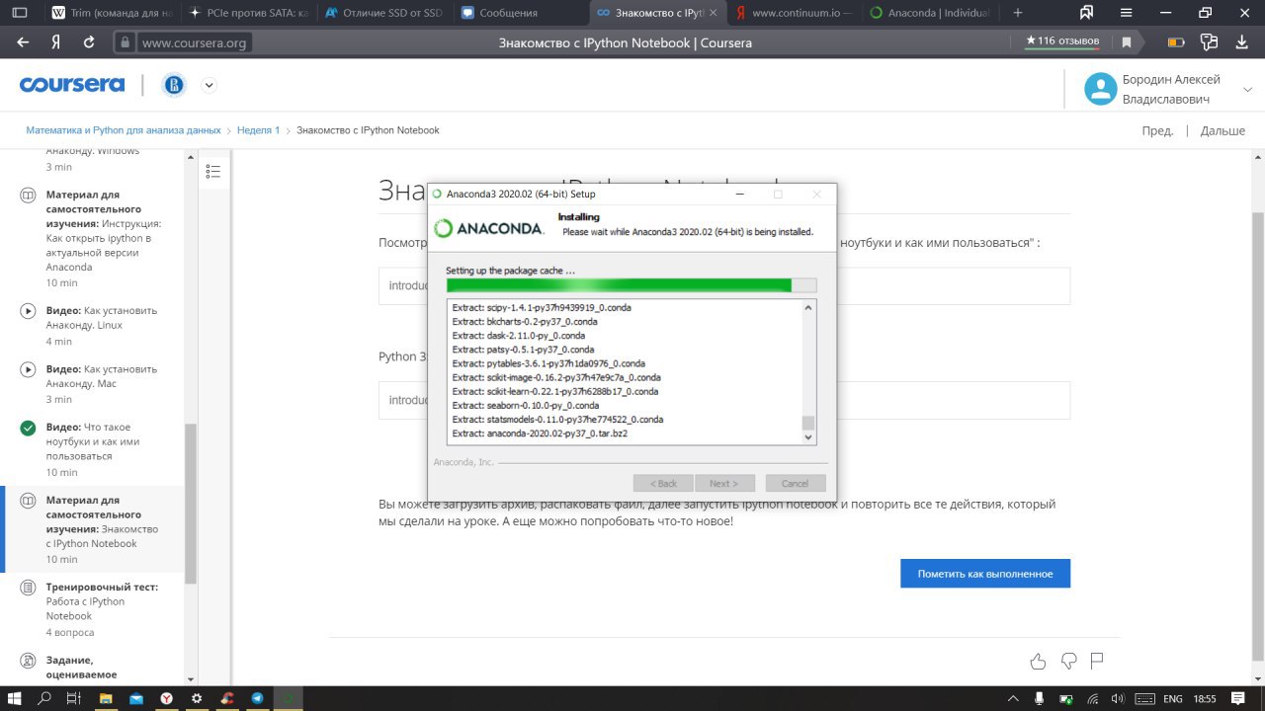The width and height of the screenshot is (1265, 711).
Task: Click the like thumbs-up icon
Action: [1038, 661]
